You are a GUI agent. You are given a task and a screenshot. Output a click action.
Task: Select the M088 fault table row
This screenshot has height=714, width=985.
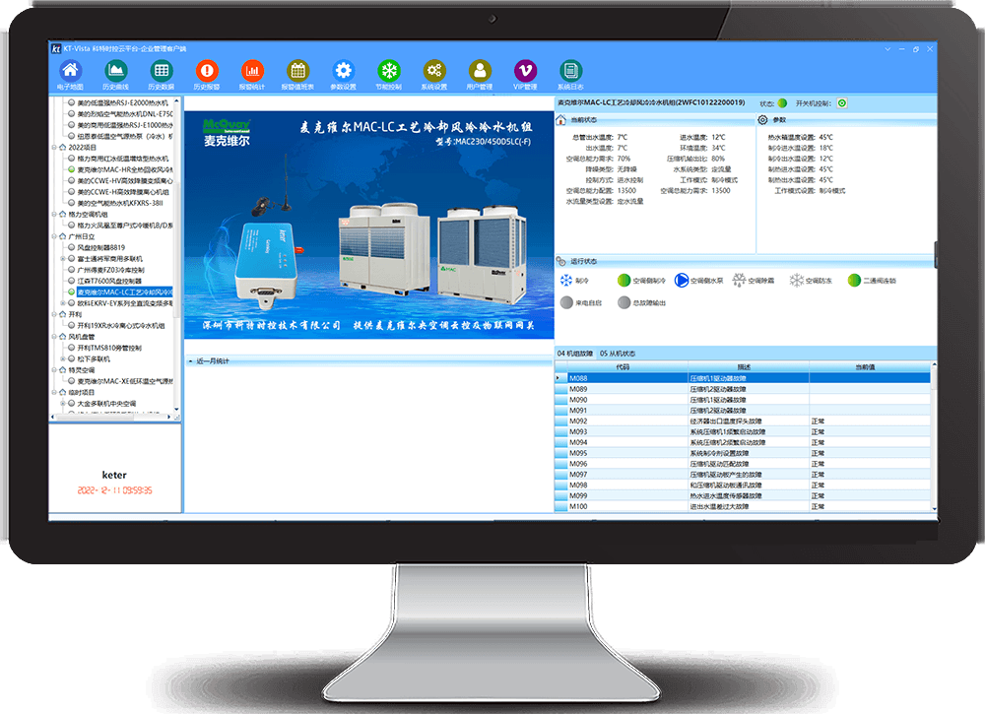tap(743, 378)
